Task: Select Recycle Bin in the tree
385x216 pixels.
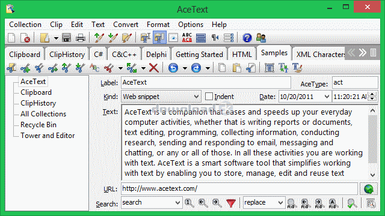Action: tap(38, 125)
